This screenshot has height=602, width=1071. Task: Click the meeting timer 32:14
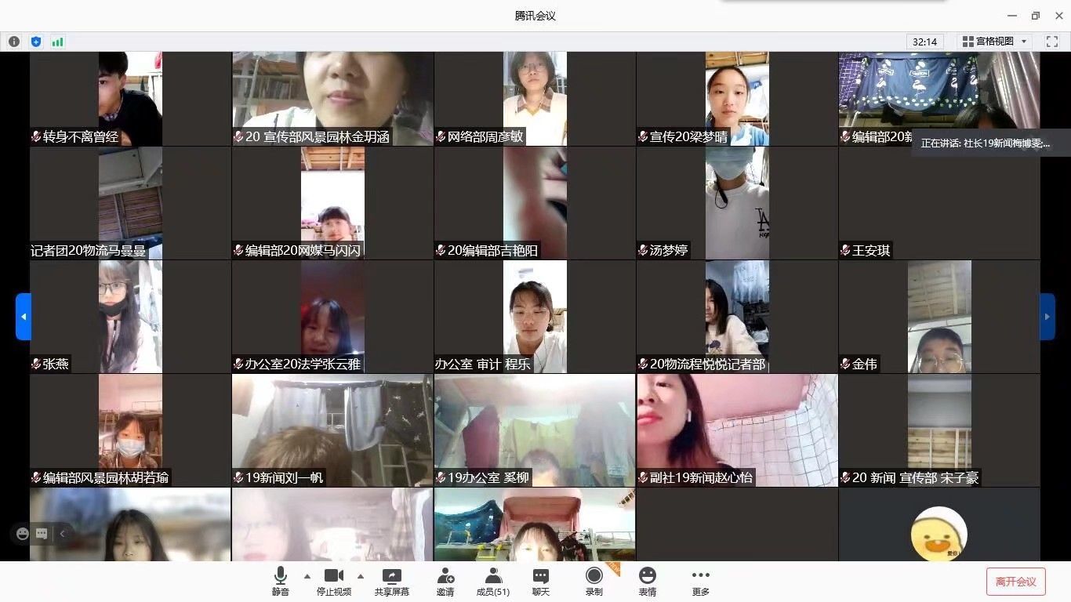click(925, 42)
